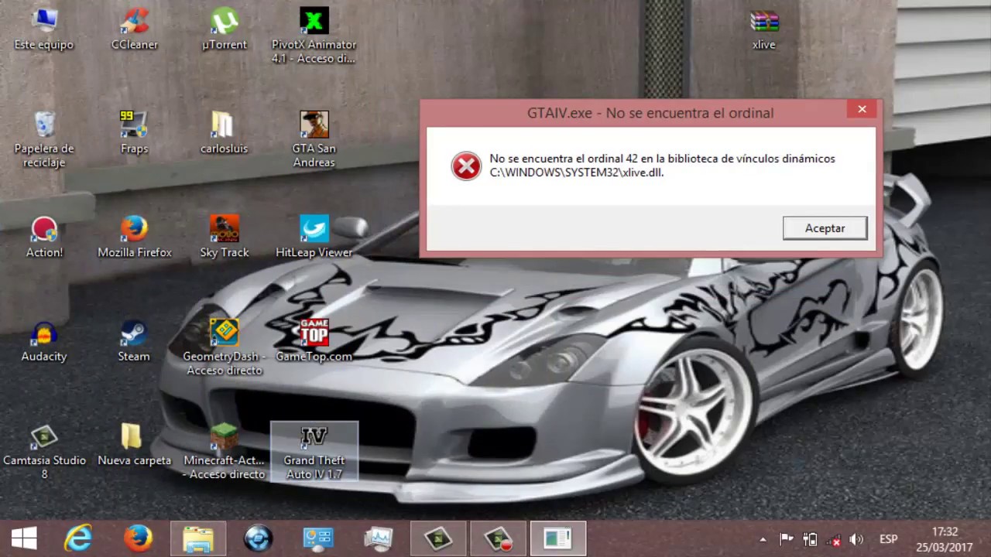Click Aceptar in the error dialog
991x557 pixels.
tap(825, 228)
